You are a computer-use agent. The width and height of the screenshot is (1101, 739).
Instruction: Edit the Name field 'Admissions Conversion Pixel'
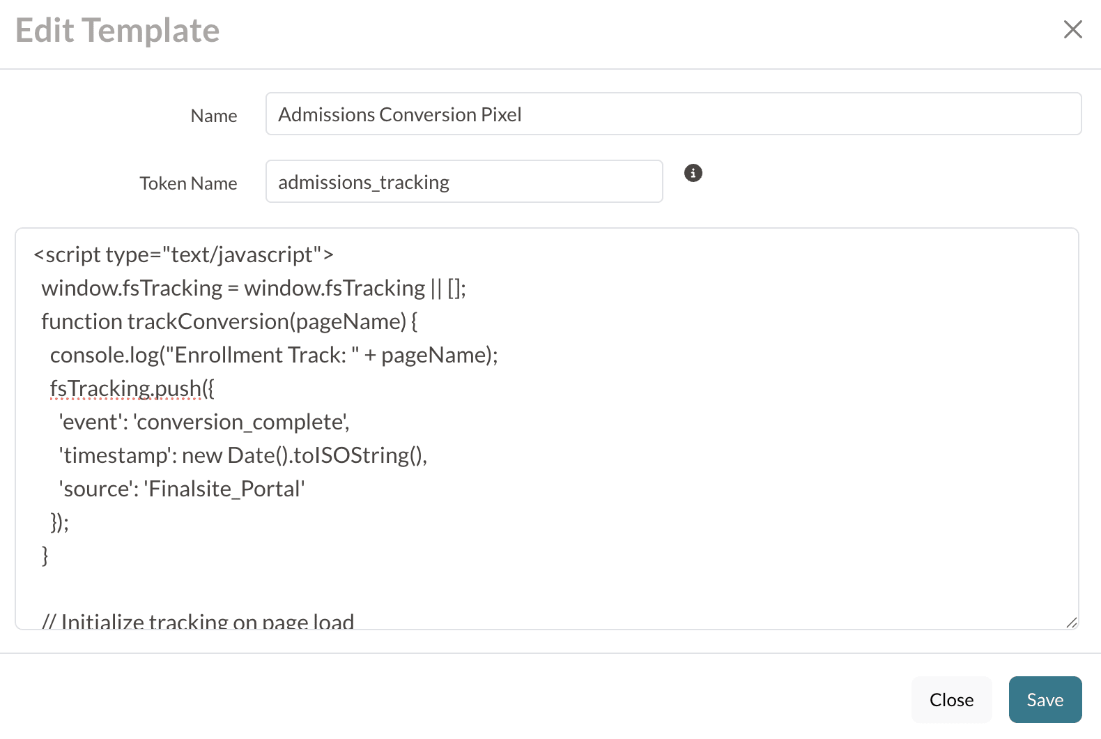click(x=673, y=114)
